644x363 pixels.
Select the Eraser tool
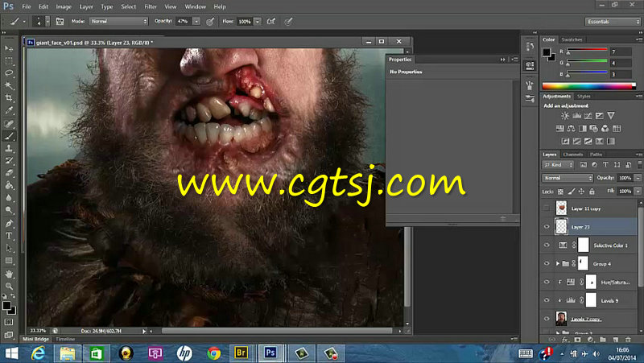click(9, 173)
